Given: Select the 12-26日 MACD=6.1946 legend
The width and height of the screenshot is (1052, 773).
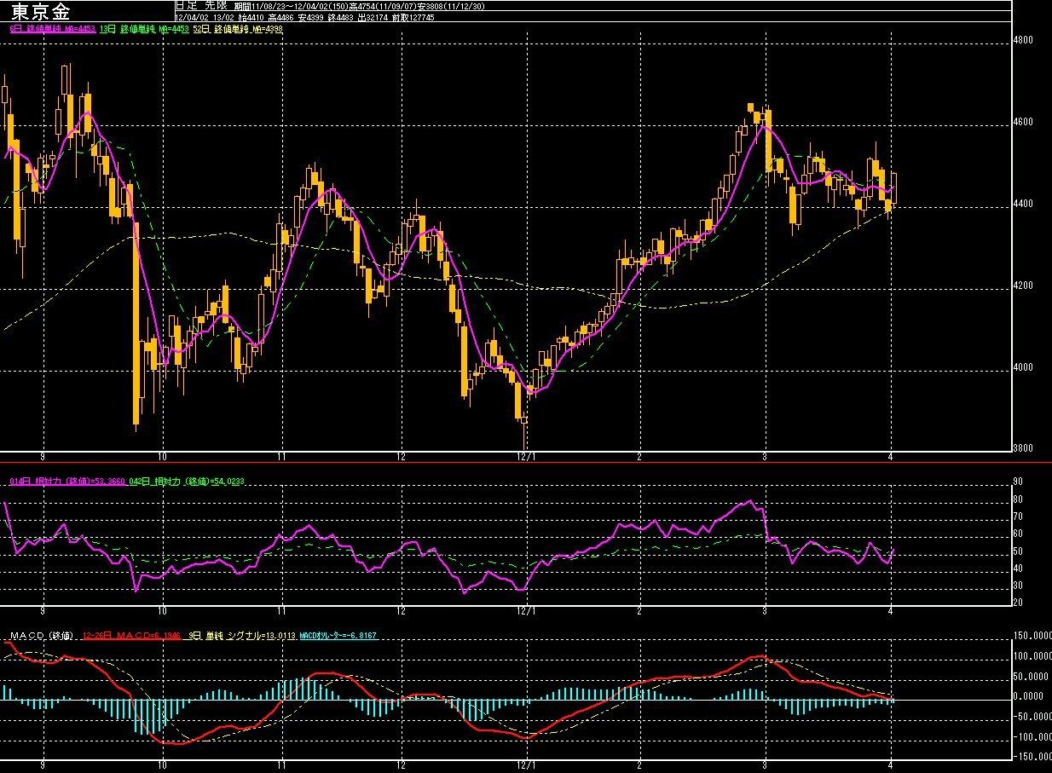Looking at the screenshot, I should [x=133, y=636].
